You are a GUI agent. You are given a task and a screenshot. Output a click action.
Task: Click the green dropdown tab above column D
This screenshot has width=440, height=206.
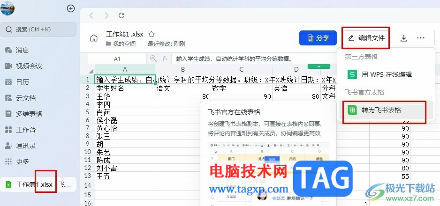tap(319, 66)
